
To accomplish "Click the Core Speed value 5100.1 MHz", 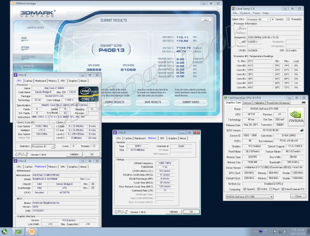I will (x=42, y=126).
